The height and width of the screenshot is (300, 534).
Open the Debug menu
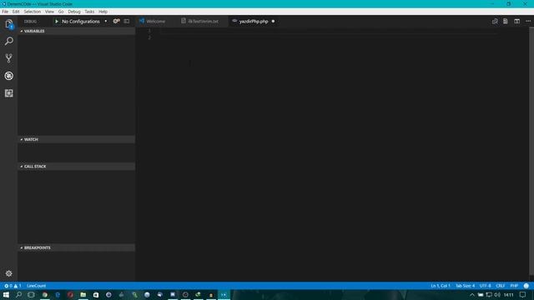click(74, 12)
